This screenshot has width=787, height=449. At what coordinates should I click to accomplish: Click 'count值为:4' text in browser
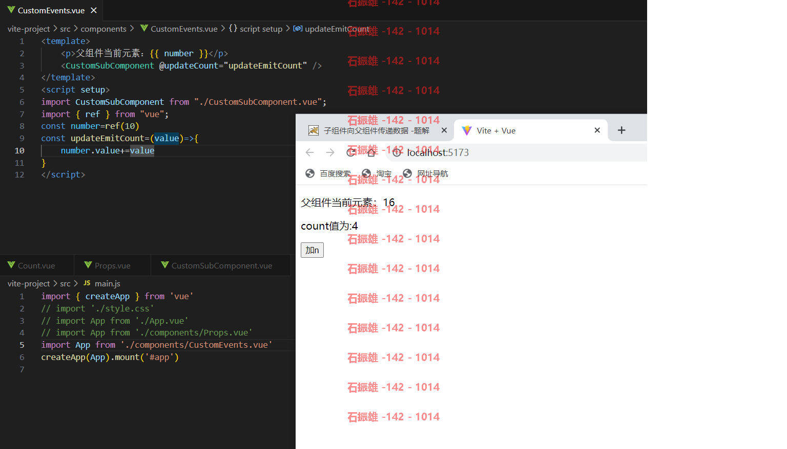[329, 226]
